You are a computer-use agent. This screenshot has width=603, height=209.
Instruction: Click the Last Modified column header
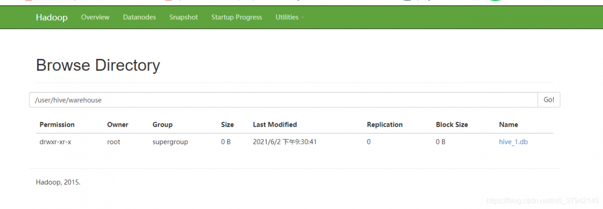pyautogui.click(x=275, y=125)
